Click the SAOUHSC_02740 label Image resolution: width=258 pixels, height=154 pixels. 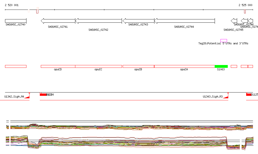(x=15, y=24)
